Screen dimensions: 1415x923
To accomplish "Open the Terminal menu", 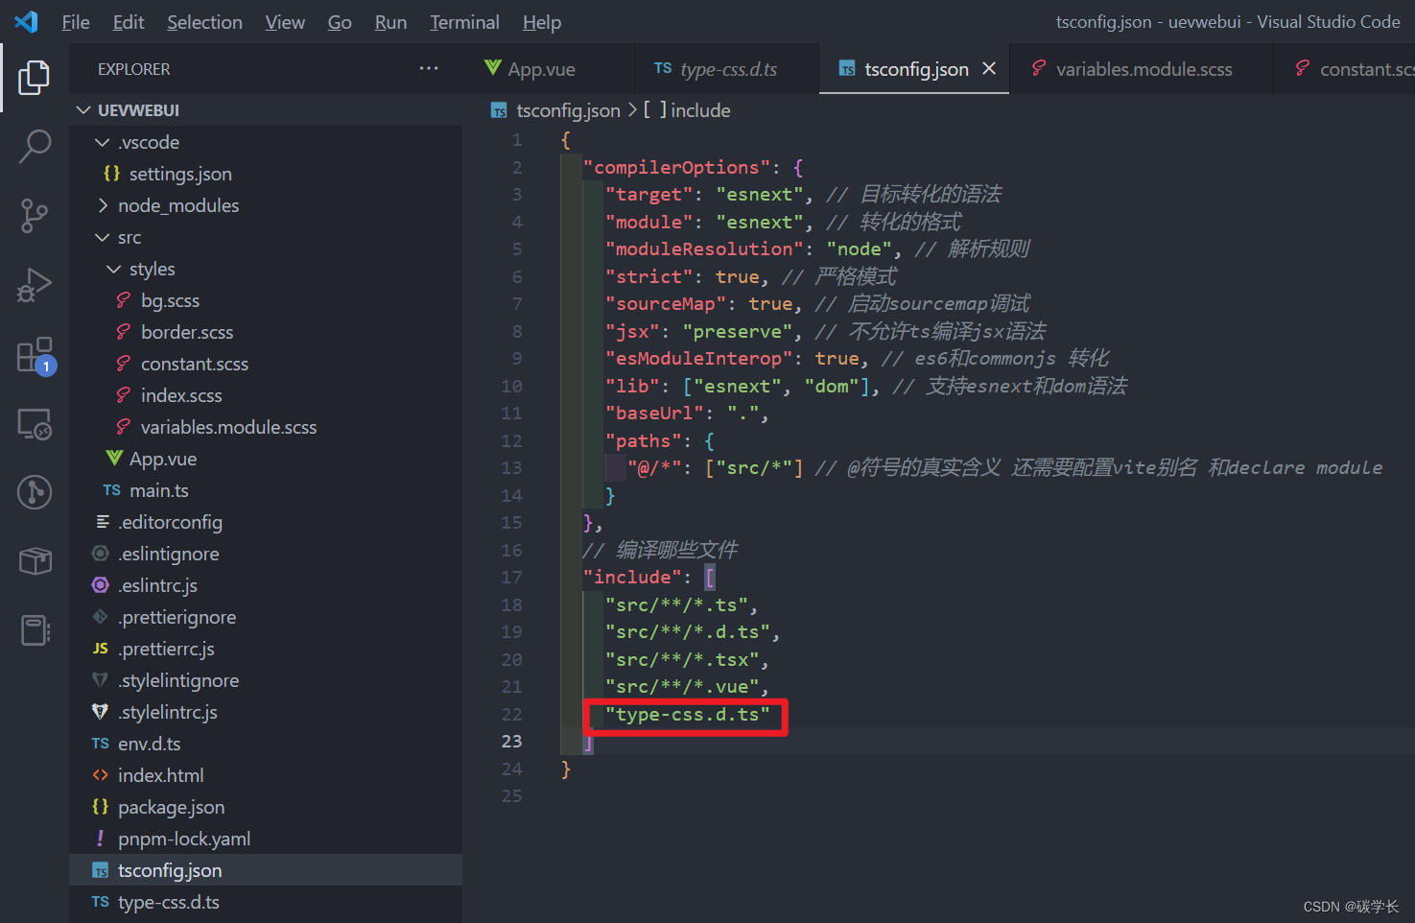I will pyautogui.click(x=464, y=22).
